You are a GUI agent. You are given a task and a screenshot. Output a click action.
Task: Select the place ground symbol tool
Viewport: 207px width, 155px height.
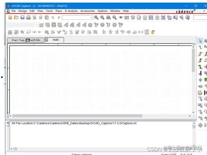point(200,80)
